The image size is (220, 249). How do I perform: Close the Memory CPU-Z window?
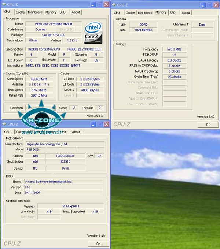tap(216, 5)
